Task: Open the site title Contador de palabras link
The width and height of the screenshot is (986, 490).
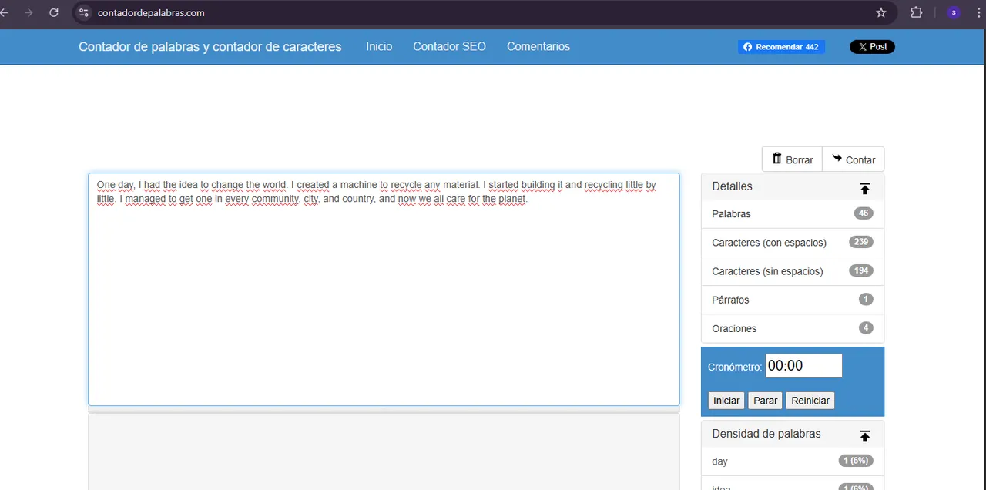Action: [x=210, y=47]
